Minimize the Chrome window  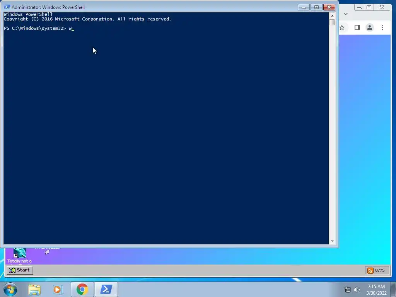[x=359, y=8]
